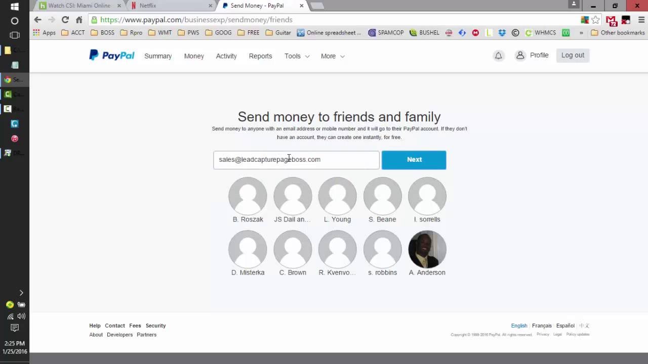Click the PayPal logo
Viewport: 648px width, 364px height.
(x=112, y=55)
